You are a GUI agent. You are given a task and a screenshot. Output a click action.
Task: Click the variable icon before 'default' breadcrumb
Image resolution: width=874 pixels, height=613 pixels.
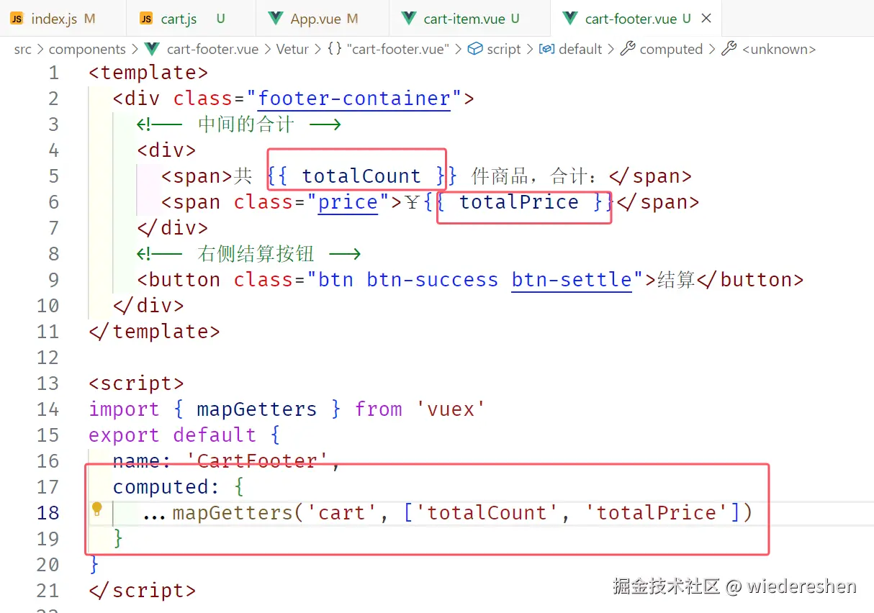tap(547, 49)
